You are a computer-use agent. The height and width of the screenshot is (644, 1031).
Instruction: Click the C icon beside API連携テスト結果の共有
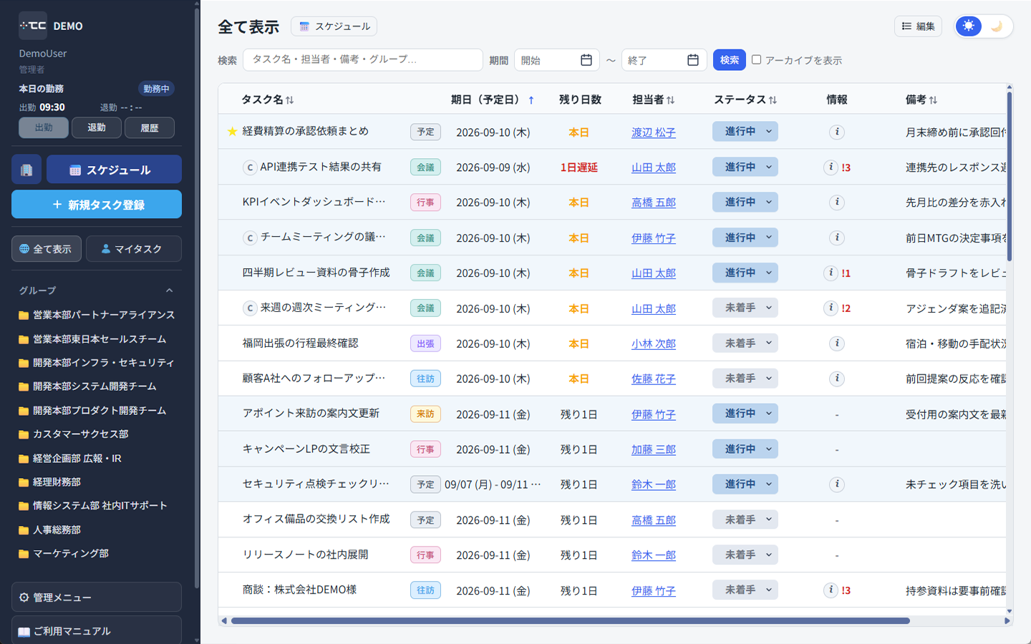click(x=250, y=167)
